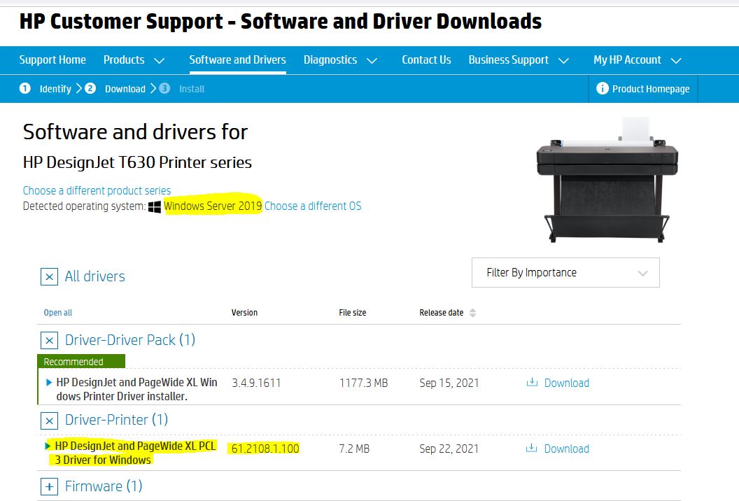
Task: Expand the Firmware section
Action: (x=49, y=486)
